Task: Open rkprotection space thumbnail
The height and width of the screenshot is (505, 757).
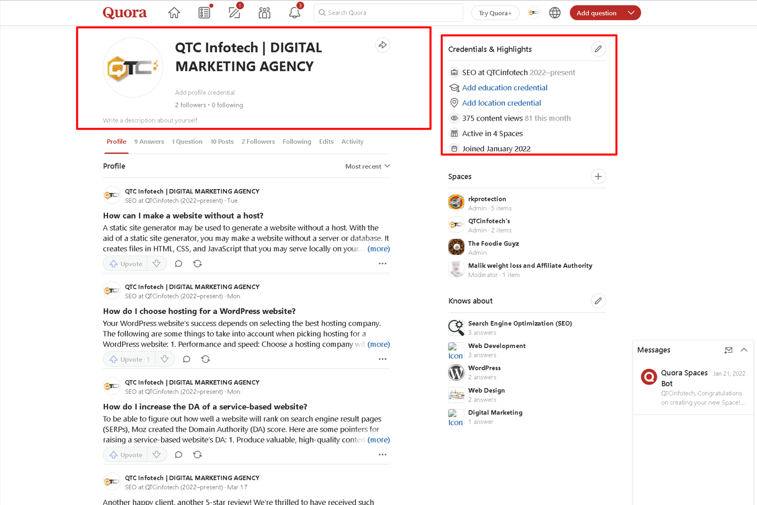Action: pyautogui.click(x=456, y=202)
